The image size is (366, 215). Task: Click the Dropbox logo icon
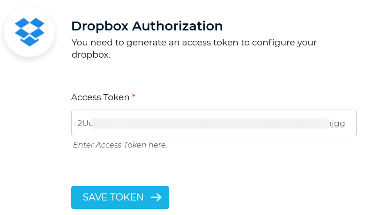pos(30,32)
